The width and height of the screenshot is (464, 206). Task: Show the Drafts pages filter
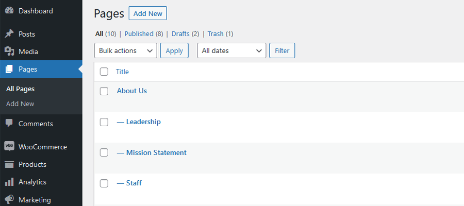pos(180,34)
